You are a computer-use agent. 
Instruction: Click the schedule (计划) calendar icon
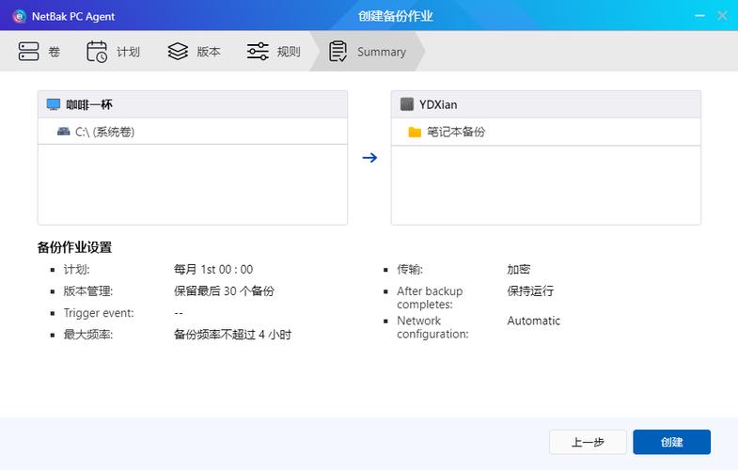(x=97, y=52)
